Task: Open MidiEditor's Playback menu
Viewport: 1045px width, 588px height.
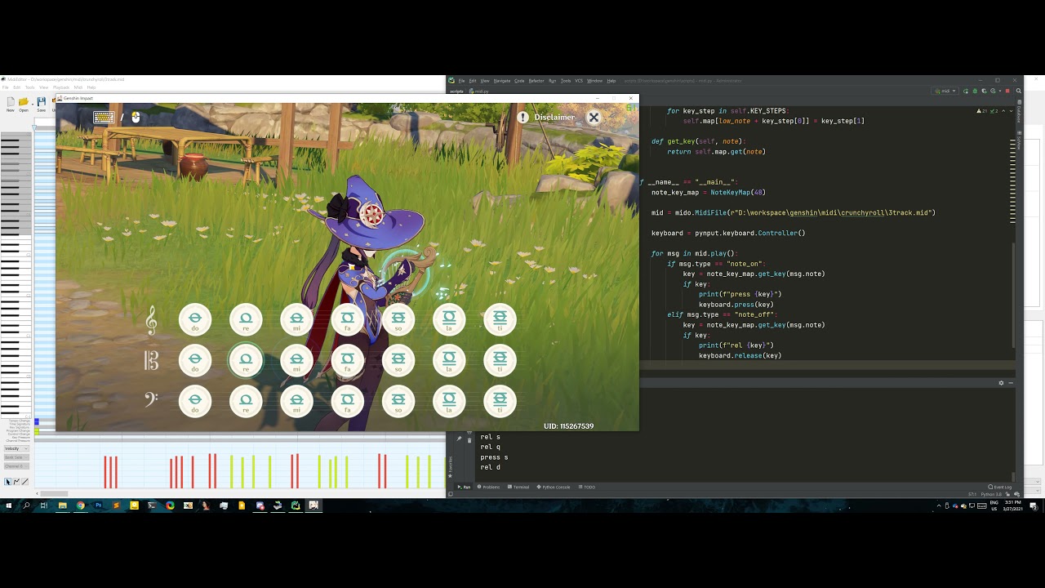Action: pos(61,87)
